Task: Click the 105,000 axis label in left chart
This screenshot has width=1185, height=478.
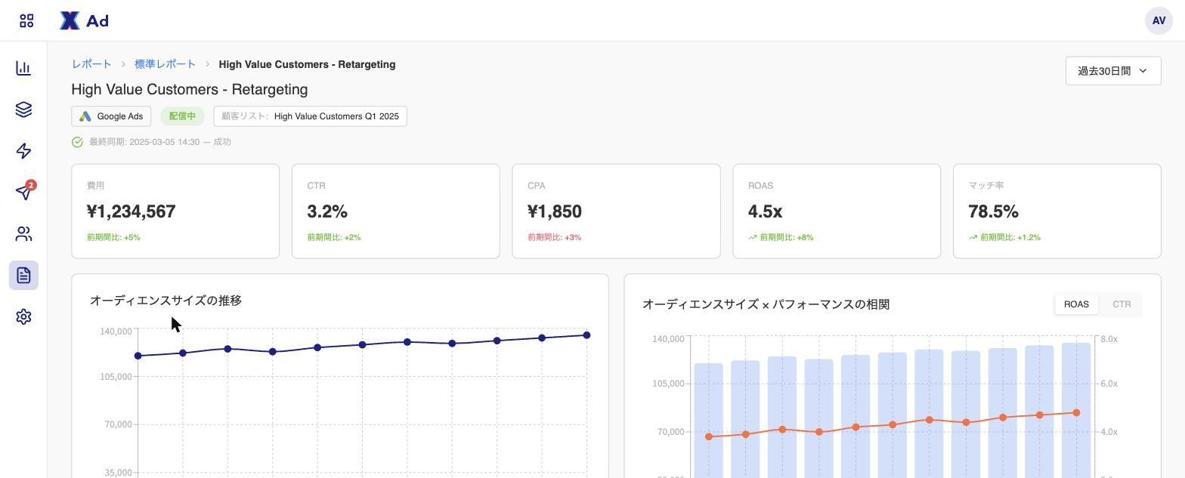Action: pos(116,377)
